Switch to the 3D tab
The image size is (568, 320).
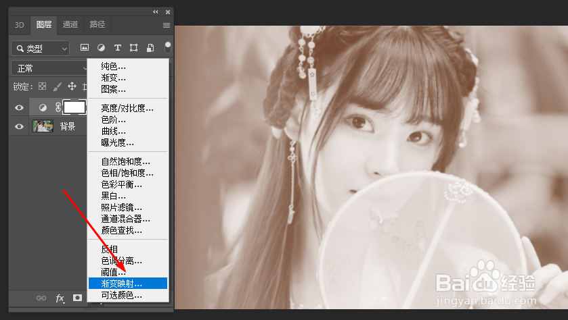click(x=19, y=25)
